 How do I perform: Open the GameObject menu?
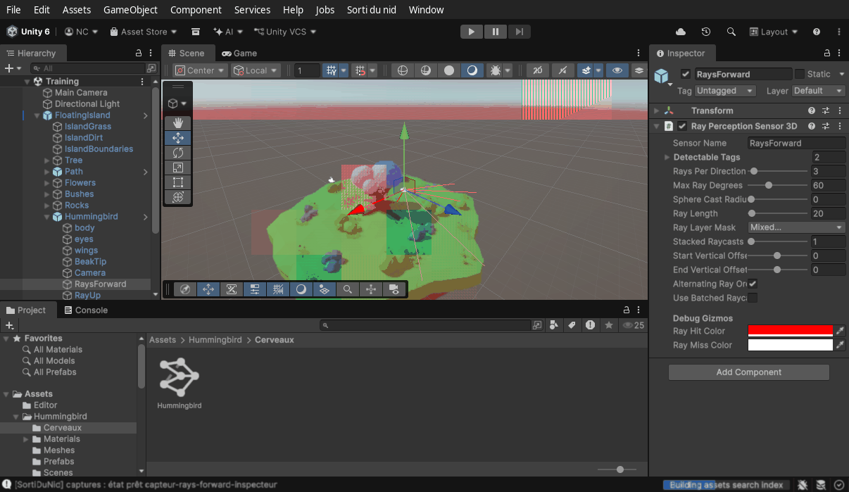click(x=130, y=10)
